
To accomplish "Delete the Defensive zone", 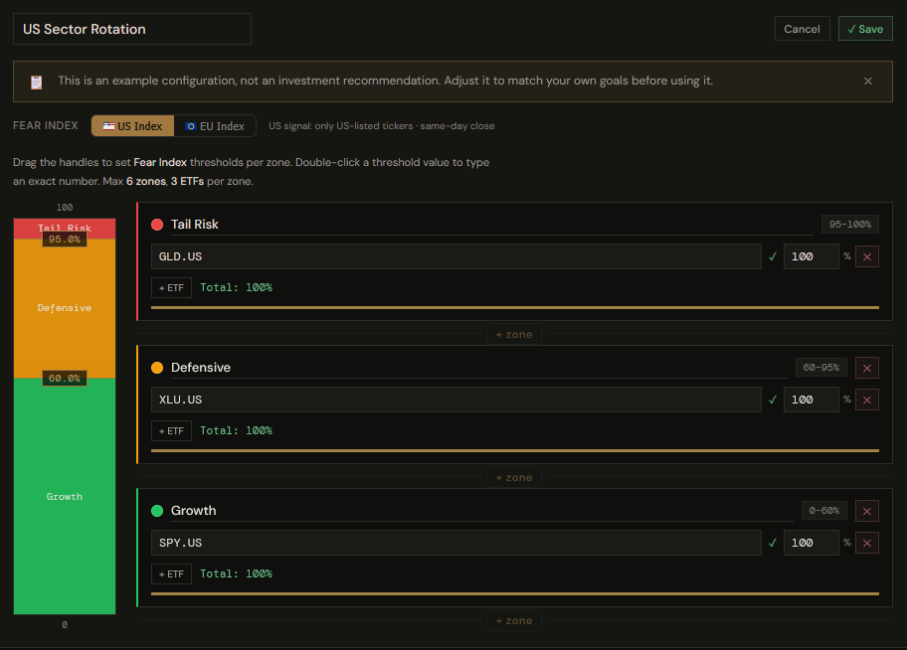I will pos(867,368).
